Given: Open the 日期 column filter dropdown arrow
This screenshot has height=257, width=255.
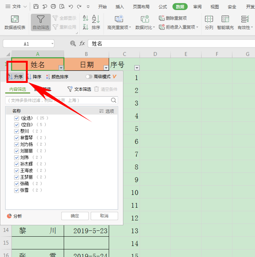Looking at the screenshot, I should (x=106, y=68).
